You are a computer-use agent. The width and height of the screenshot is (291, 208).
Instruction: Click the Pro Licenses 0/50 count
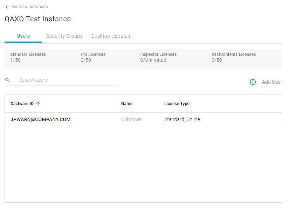(86, 60)
